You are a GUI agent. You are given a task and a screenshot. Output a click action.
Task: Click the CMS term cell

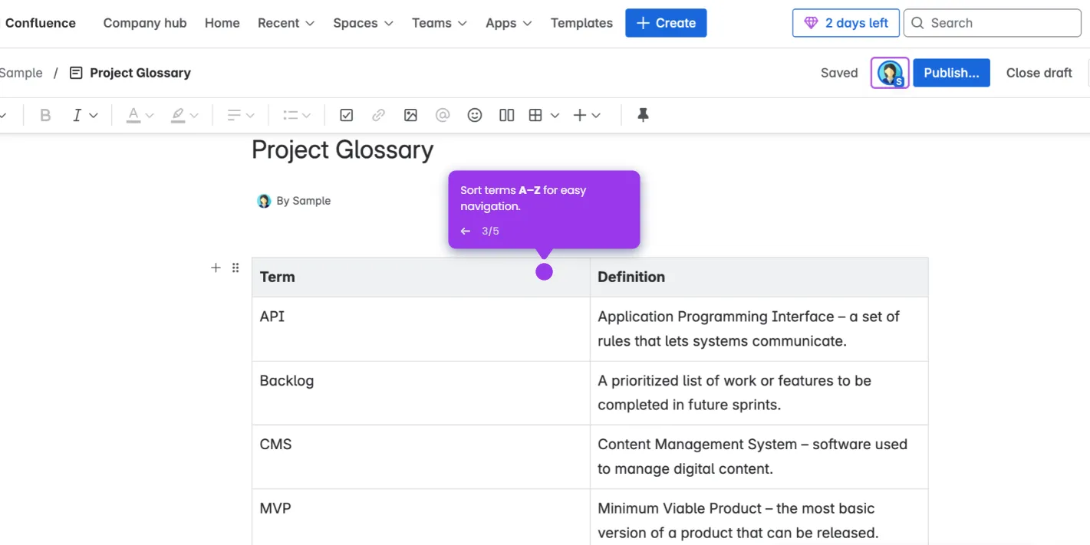tap(420, 457)
